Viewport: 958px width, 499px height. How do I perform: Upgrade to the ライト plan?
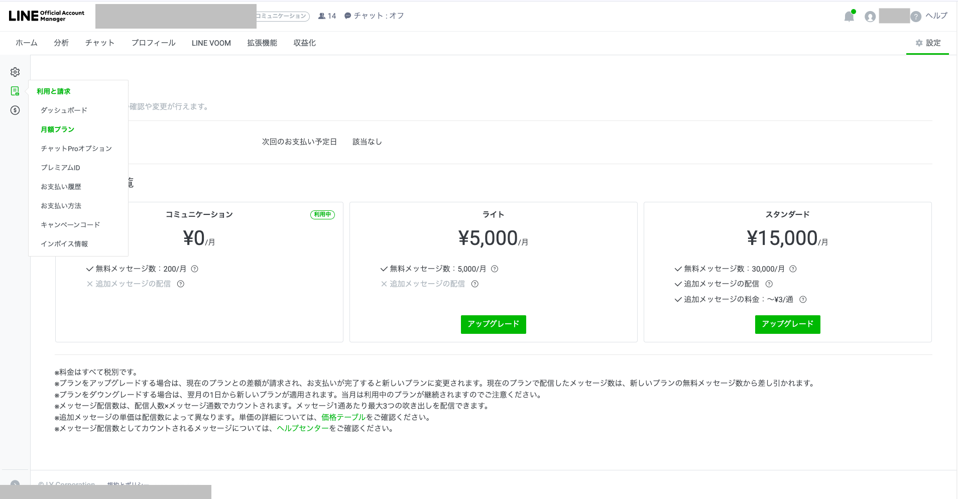coord(494,324)
